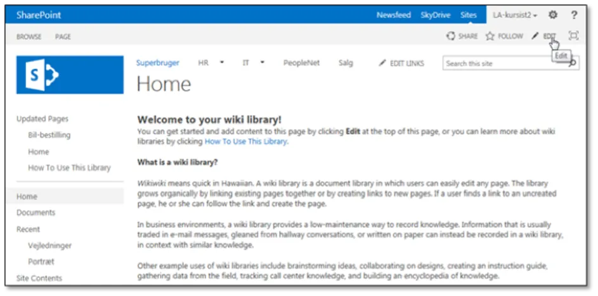Click Edit Links with the pencil icon
The width and height of the screenshot is (598, 296).
tap(401, 63)
